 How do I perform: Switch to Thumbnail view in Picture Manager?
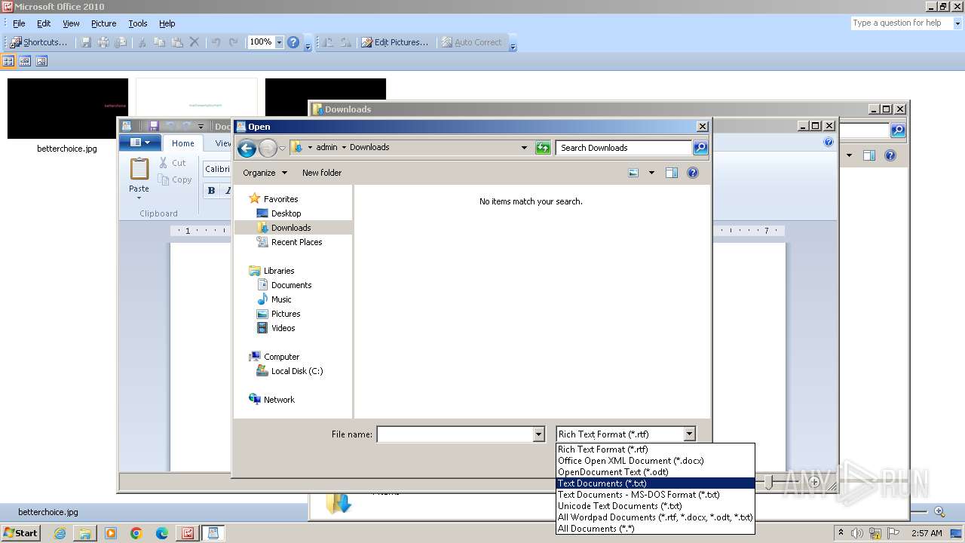coord(9,61)
